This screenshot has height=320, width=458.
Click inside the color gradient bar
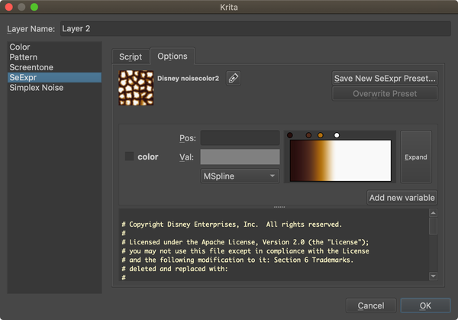339,160
